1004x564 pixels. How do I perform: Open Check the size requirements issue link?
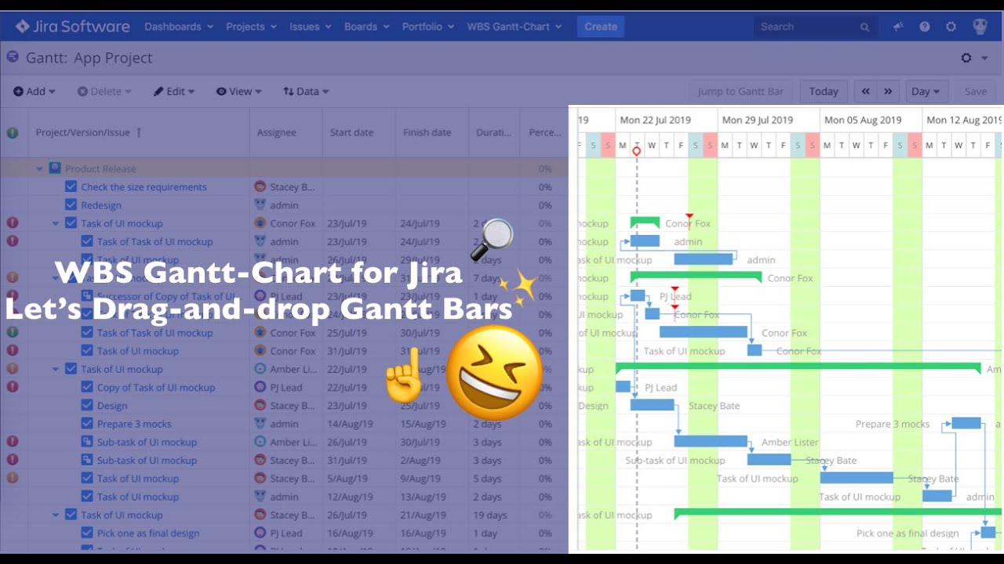(144, 186)
